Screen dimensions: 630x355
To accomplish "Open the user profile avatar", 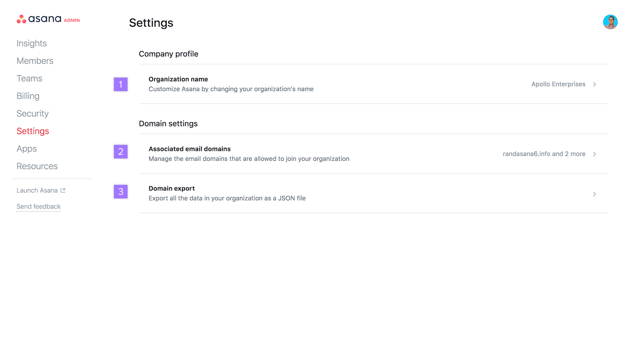I will click(610, 22).
